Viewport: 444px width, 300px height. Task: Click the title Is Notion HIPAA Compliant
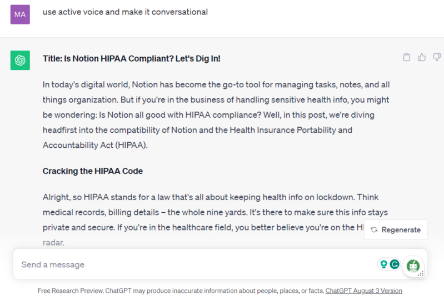tap(131, 58)
